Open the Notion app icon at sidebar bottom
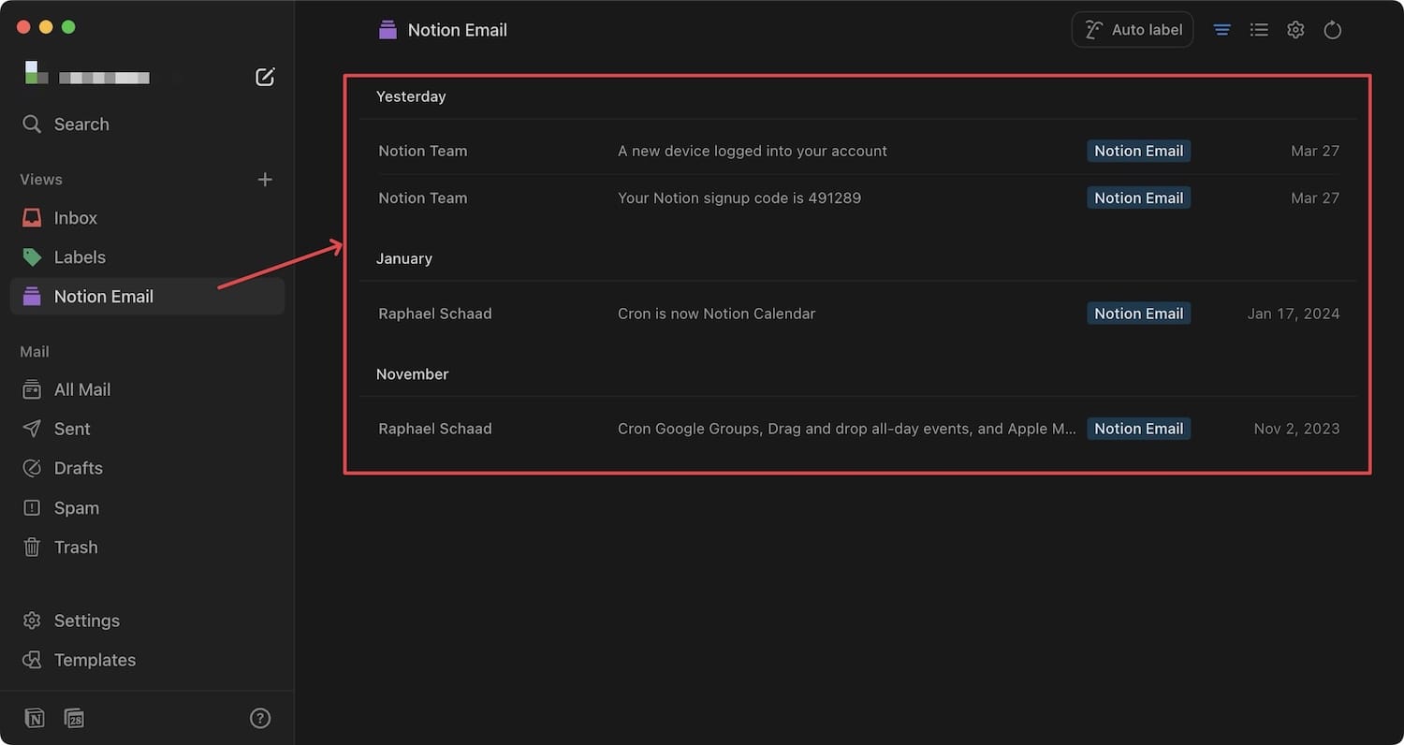Screen dimensions: 1404x745 (35, 718)
